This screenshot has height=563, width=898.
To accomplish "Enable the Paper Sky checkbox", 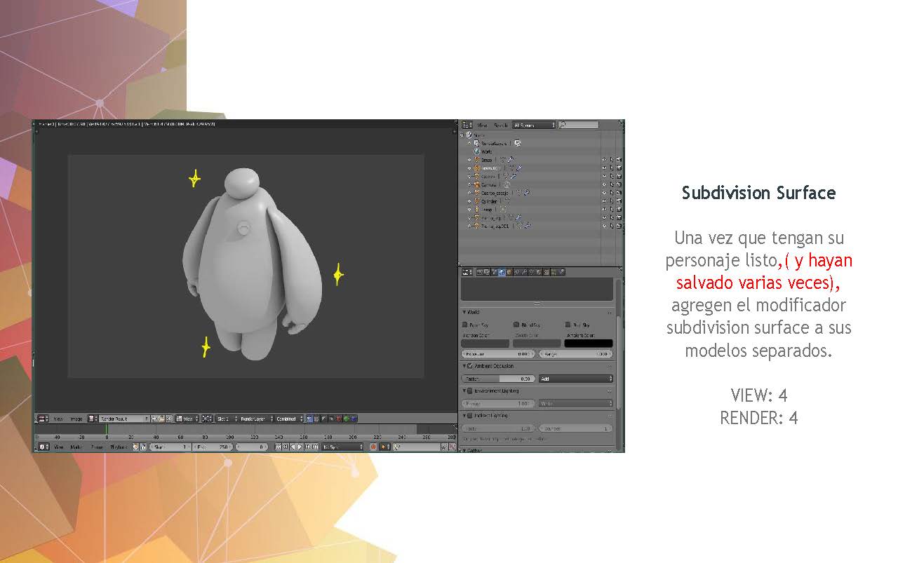I will (x=465, y=325).
